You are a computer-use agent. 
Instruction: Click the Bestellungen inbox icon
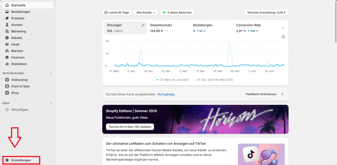[x=7, y=12]
